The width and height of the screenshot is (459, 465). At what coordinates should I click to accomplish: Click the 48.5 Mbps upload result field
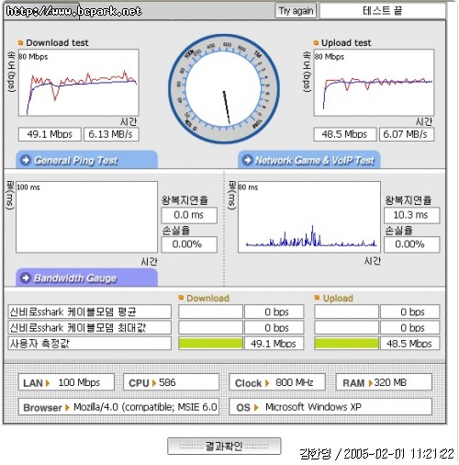tap(345, 134)
